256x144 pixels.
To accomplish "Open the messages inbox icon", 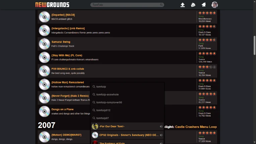I will point(193,5).
